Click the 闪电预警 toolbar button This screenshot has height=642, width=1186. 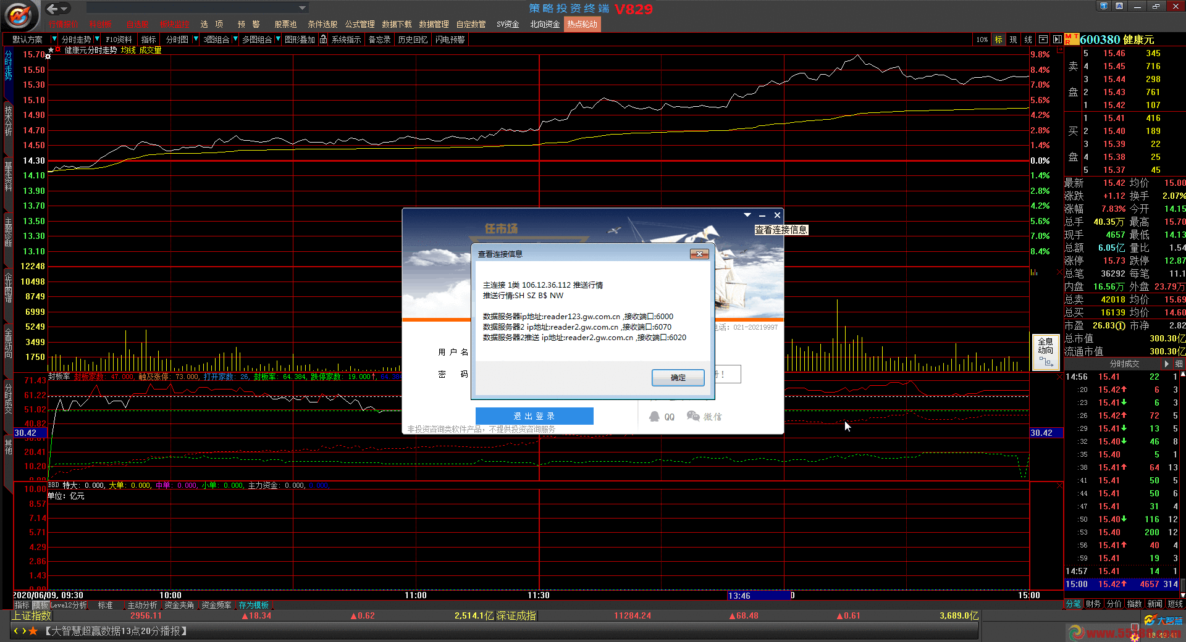[x=450, y=40]
